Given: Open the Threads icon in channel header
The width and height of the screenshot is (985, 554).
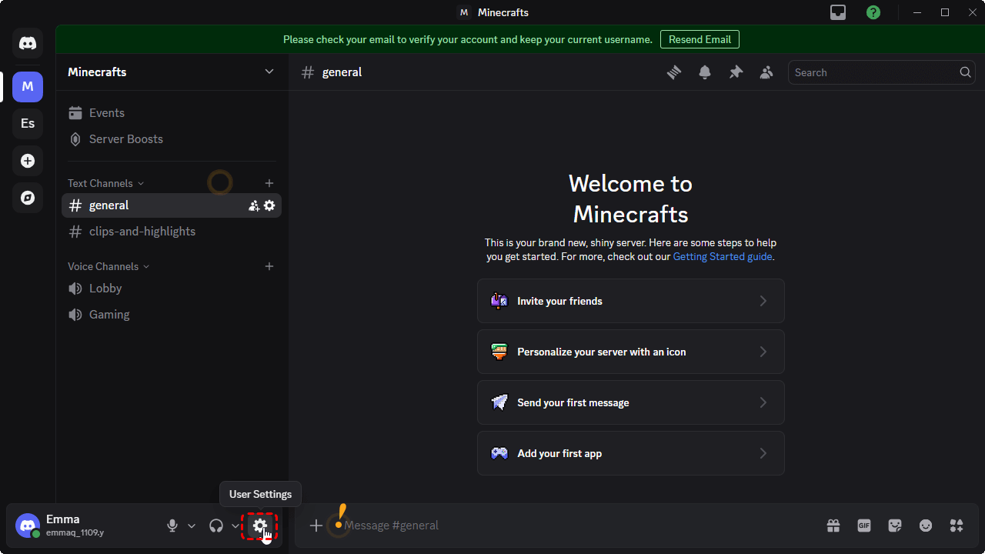Looking at the screenshot, I should (674, 72).
